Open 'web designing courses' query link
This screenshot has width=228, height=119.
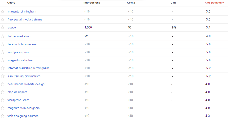click(x=23, y=116)
